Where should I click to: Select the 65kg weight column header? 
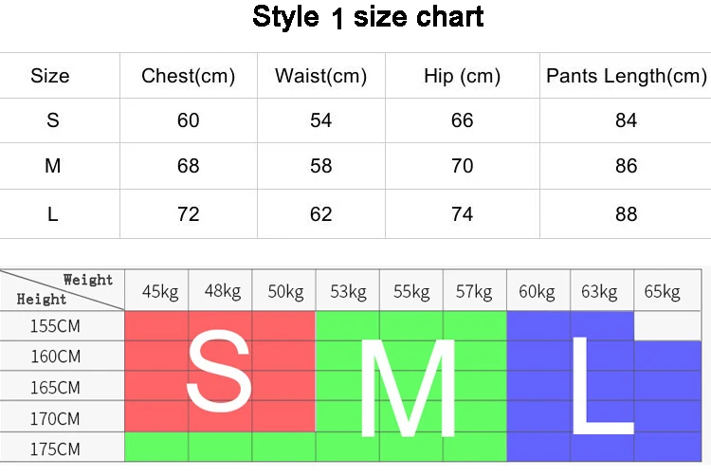(x=663, y=291)
